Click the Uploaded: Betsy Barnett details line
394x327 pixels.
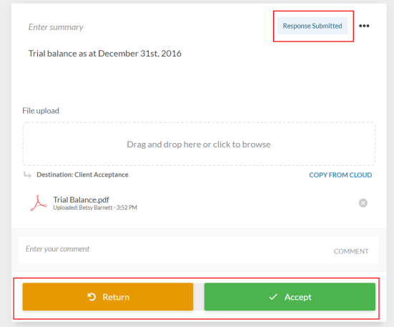pyautogui.click(x=95, y=208)
